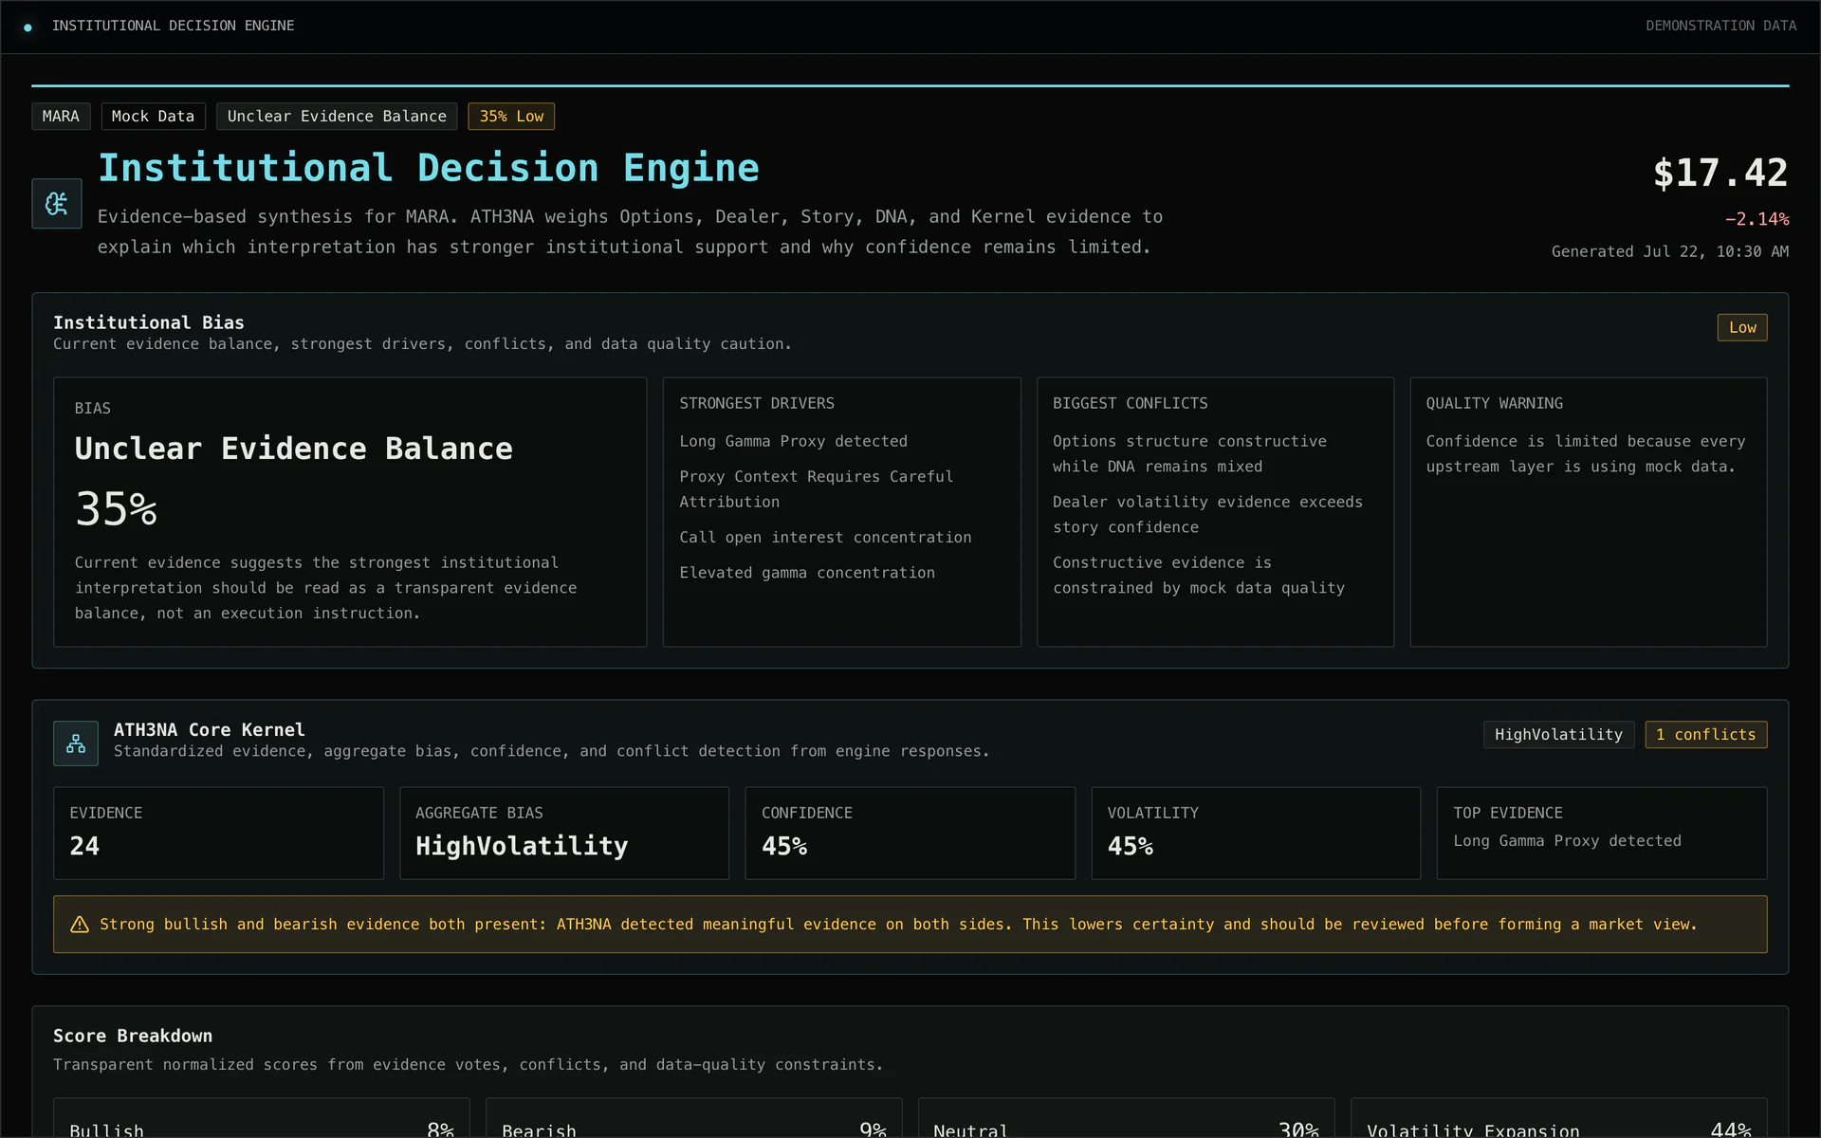This screenshot has height=1138, width=1821.
Task: Click the BIAS label in the bias card
Action: click(93, 408)
